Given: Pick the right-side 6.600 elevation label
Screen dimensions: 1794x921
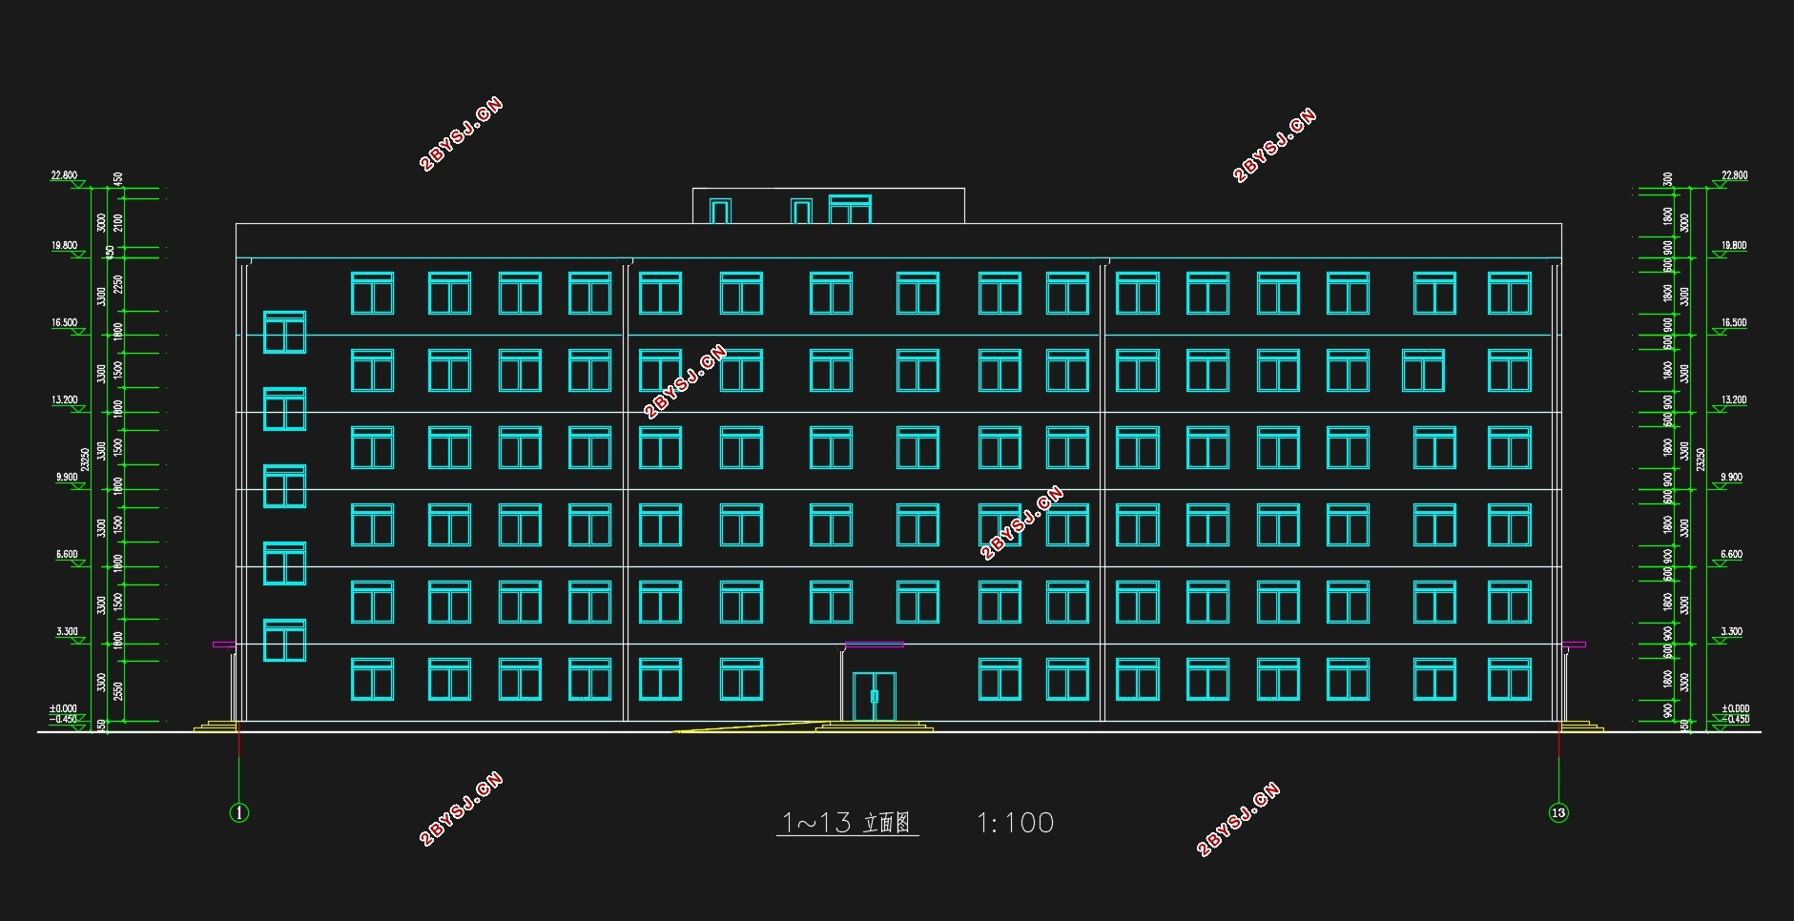Looking at the screenshot, I should click(x=1732, y=554).
